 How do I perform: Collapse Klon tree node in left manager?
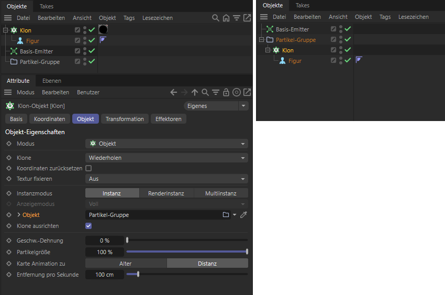[x=5, y=30]
